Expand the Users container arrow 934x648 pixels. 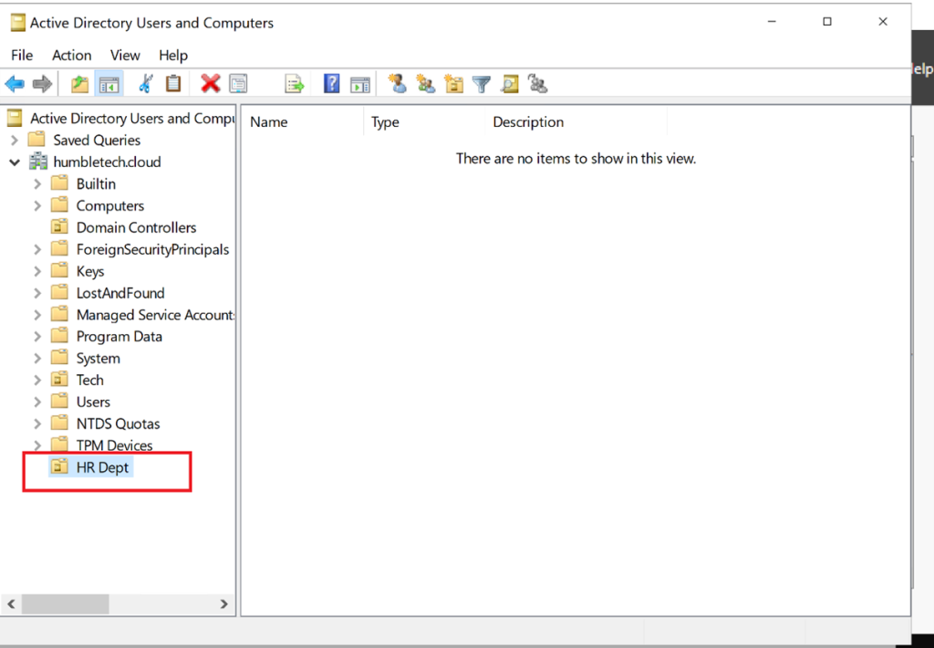pos(37,402)
